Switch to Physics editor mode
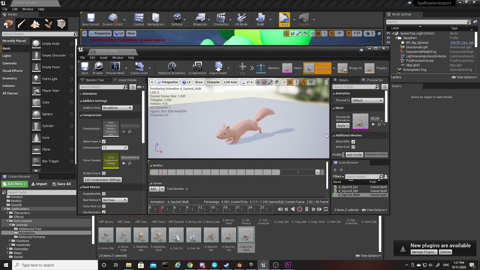480x270 pixels. [376, 68]
